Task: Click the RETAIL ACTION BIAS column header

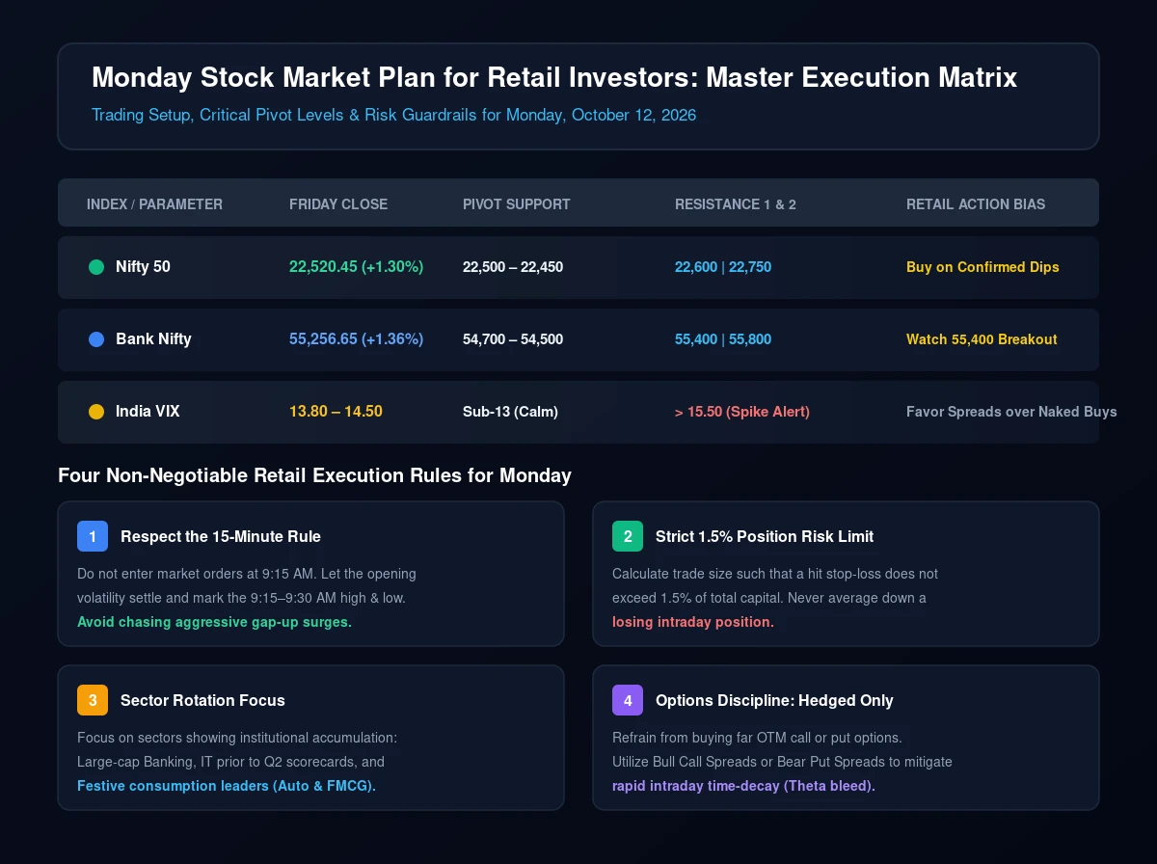Action: point(976,204)
